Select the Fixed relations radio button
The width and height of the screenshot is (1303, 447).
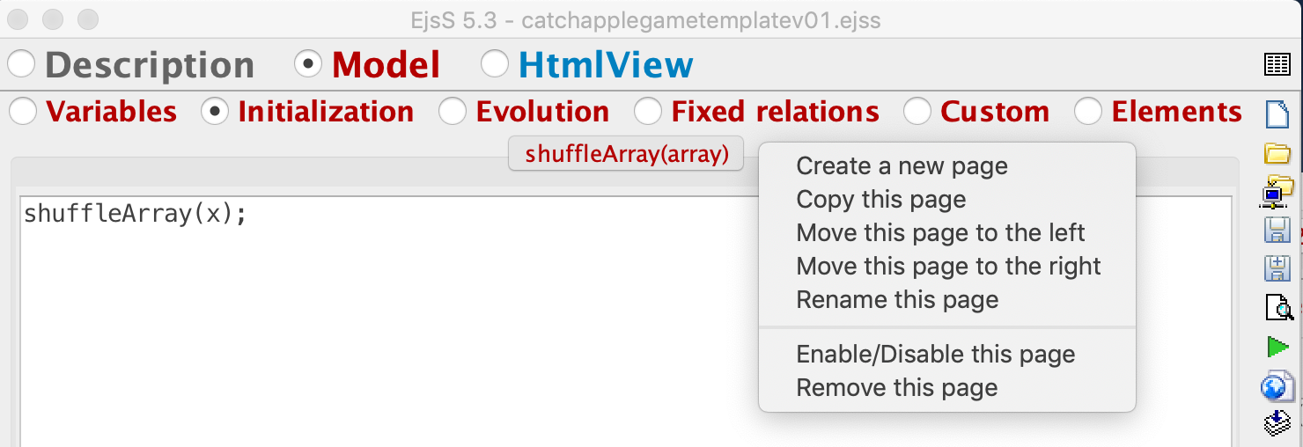click(x=757, y=112)
